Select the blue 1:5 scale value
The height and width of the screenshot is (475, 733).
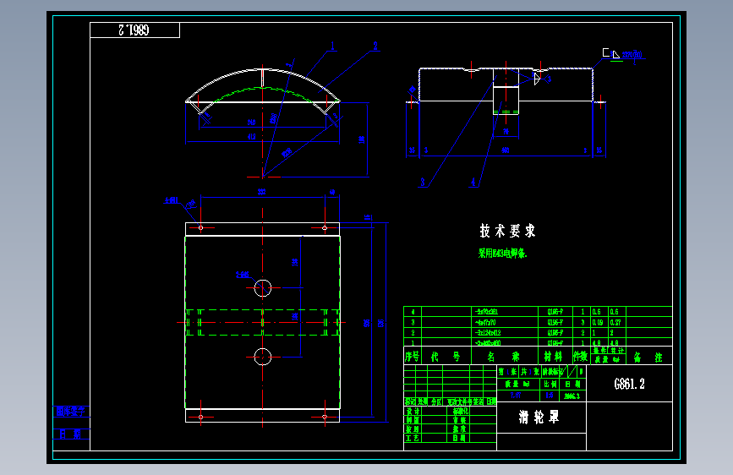pyautogui.click(x=550, y=395)
